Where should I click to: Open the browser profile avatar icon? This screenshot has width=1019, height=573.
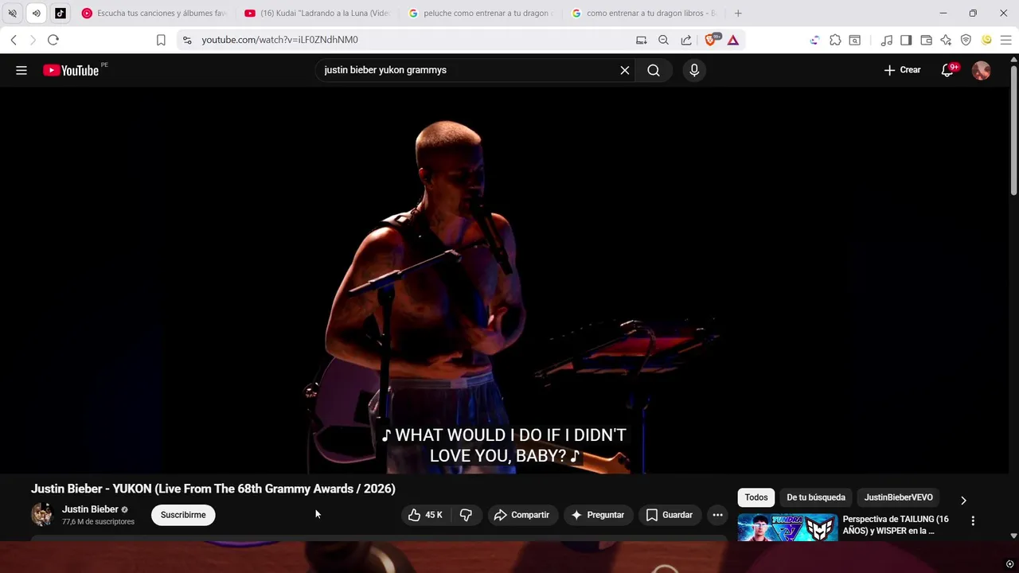click(x=986, y=40)
